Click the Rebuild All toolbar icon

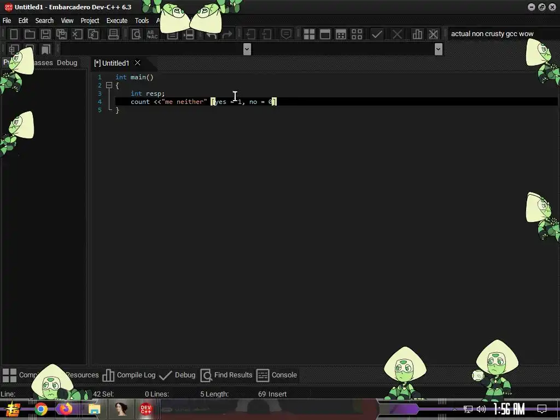point(357,34)
